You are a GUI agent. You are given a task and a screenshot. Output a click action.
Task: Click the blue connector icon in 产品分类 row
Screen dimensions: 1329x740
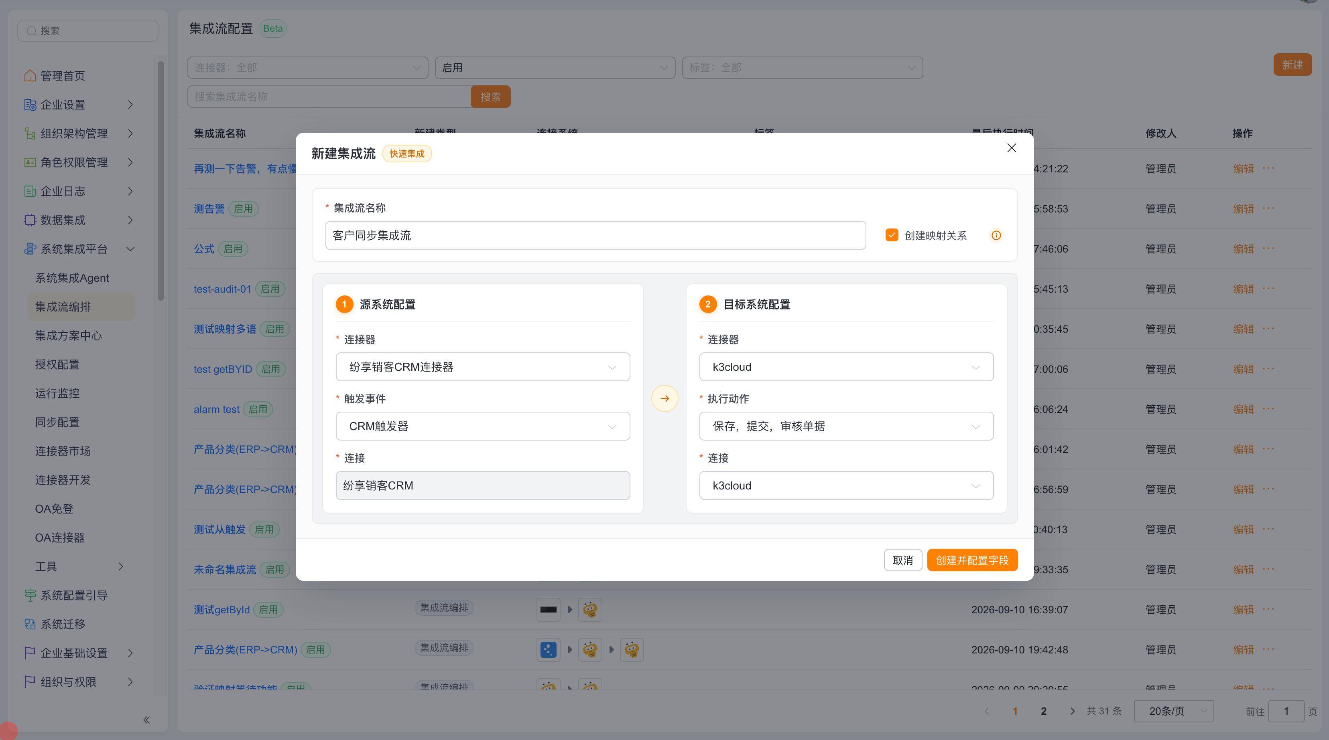(x=549, y=650)
